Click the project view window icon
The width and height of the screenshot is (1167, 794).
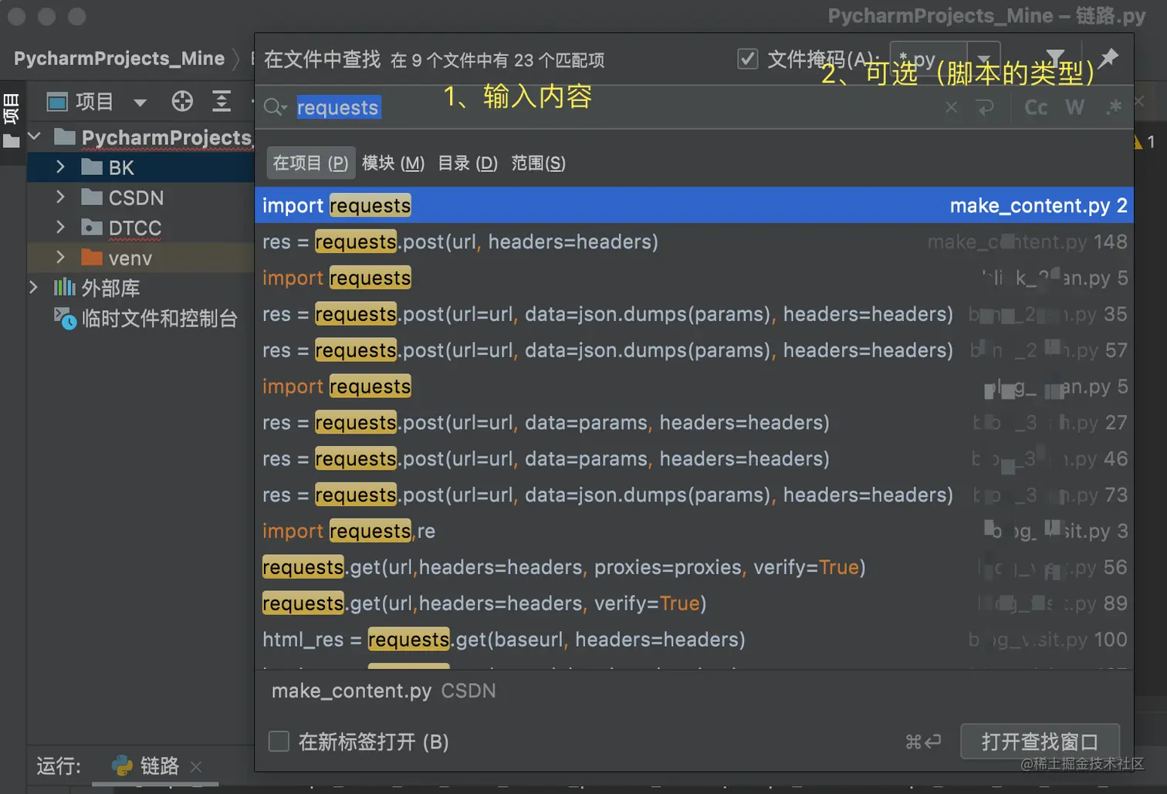point(57,101)
